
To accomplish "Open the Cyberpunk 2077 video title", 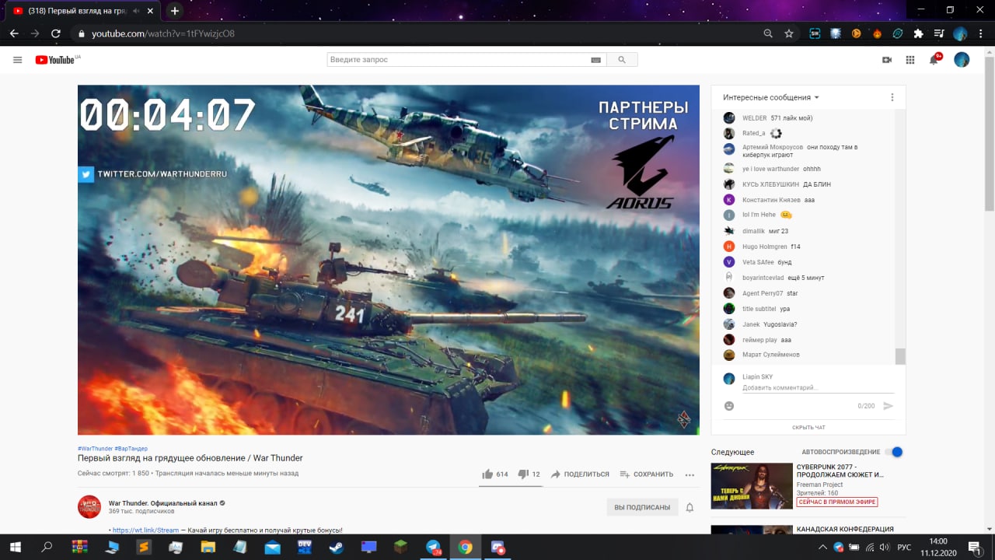I will 840,470.
